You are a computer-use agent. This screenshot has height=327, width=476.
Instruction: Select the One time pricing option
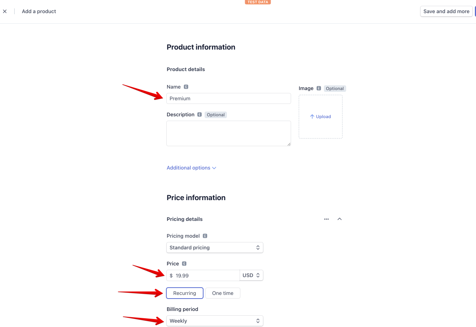click(x=223, y=293)
